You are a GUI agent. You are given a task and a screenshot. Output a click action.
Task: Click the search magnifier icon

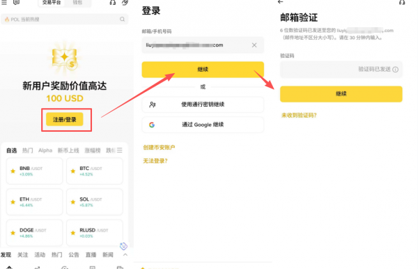click(x=122, y=20)
